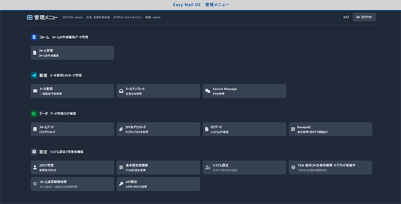Open the メールテンプレート menu card
Screen dimensions: 401x204
pos(158,91)
